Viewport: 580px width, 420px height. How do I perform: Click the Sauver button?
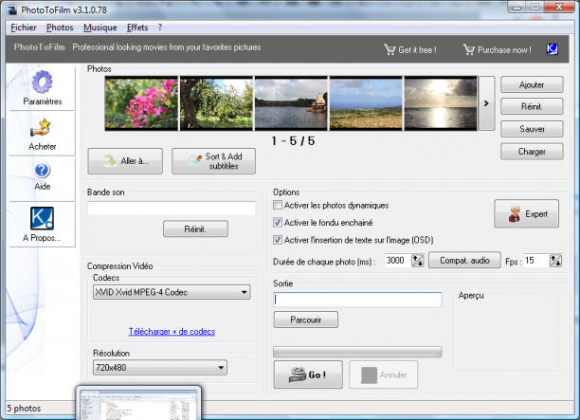[532, 129]
